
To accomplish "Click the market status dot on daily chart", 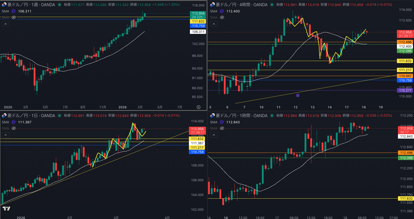I will (x=60, y=116).
